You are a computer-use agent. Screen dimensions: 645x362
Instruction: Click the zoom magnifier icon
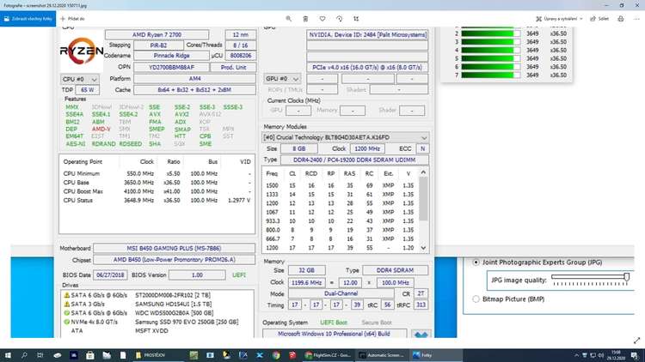coord(288,17)
